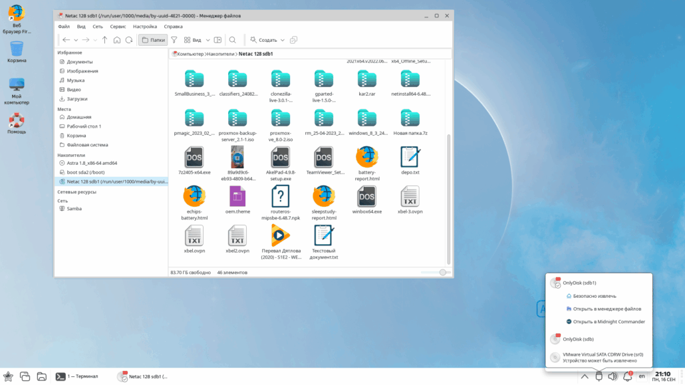The height and width of the screenshot is (385, 685).
Task: Expand the back-navigation history chevron
Action: coord(76,40)
